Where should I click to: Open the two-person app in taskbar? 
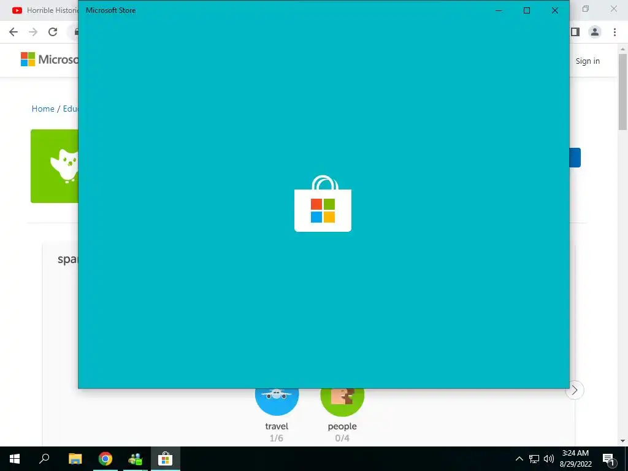point(136,459)
